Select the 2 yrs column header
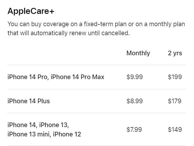Viewport: 194px width, 146px height. pos(175,53)
